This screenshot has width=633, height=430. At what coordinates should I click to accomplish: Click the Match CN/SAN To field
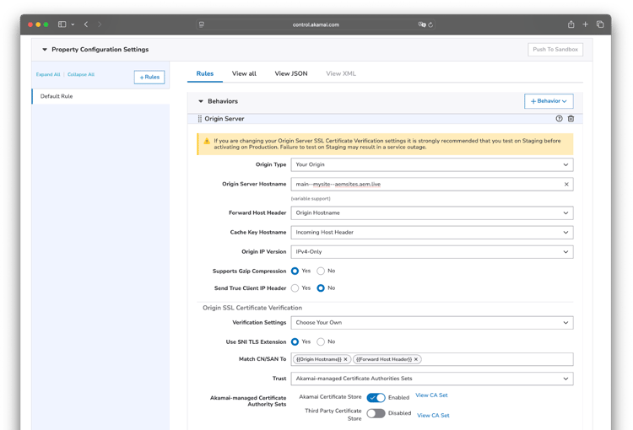[x=432, y=359]
